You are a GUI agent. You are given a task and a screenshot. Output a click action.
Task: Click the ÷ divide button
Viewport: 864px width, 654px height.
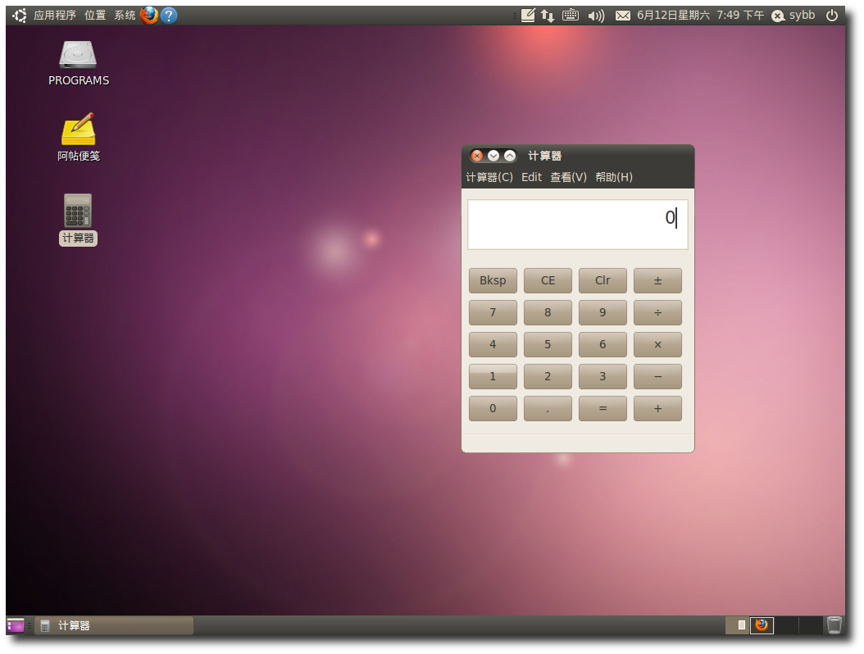[658, 312]
